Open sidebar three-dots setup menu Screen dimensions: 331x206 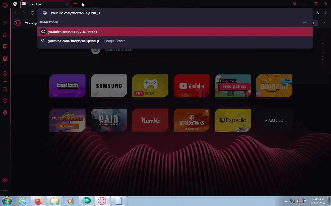coord(5,191)
